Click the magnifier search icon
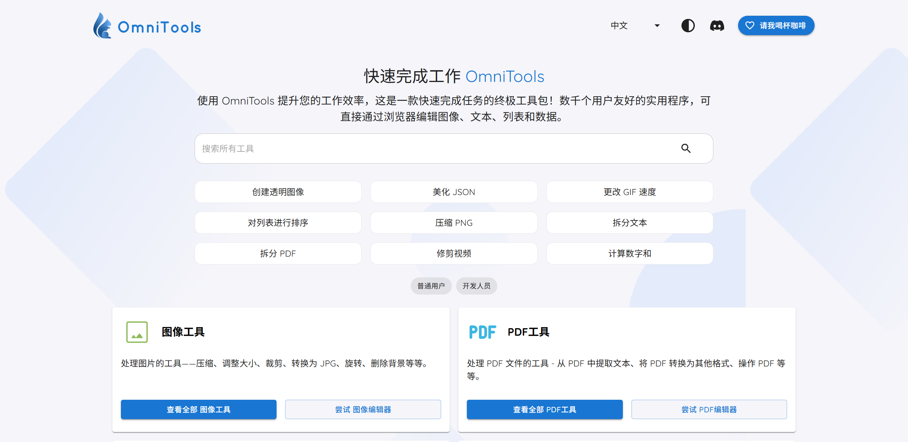Screen dimensions: 908x442 [x=685, y=149]
